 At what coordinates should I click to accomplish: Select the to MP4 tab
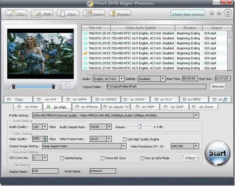coord(77,99)
